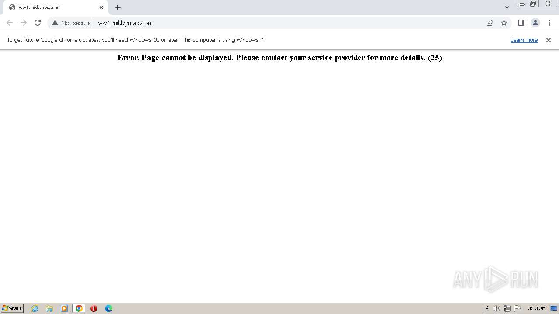Select the ww1.mikkymax.com tab
The height and width of the screenshot is (314, 559).
coord(56,7)
